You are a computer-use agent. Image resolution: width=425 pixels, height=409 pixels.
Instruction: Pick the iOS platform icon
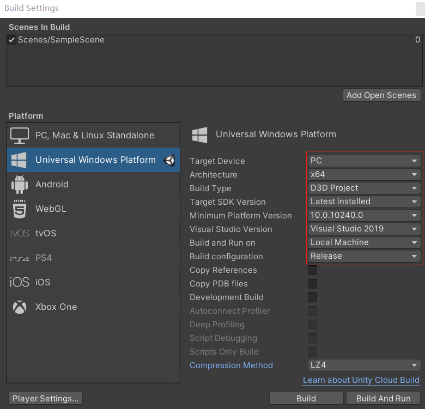(20, 282)
